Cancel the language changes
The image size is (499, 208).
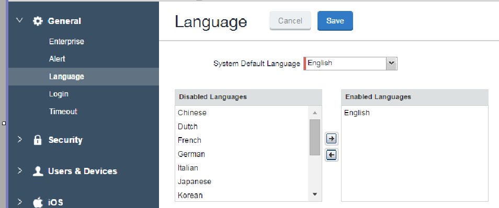click(290, 21)
